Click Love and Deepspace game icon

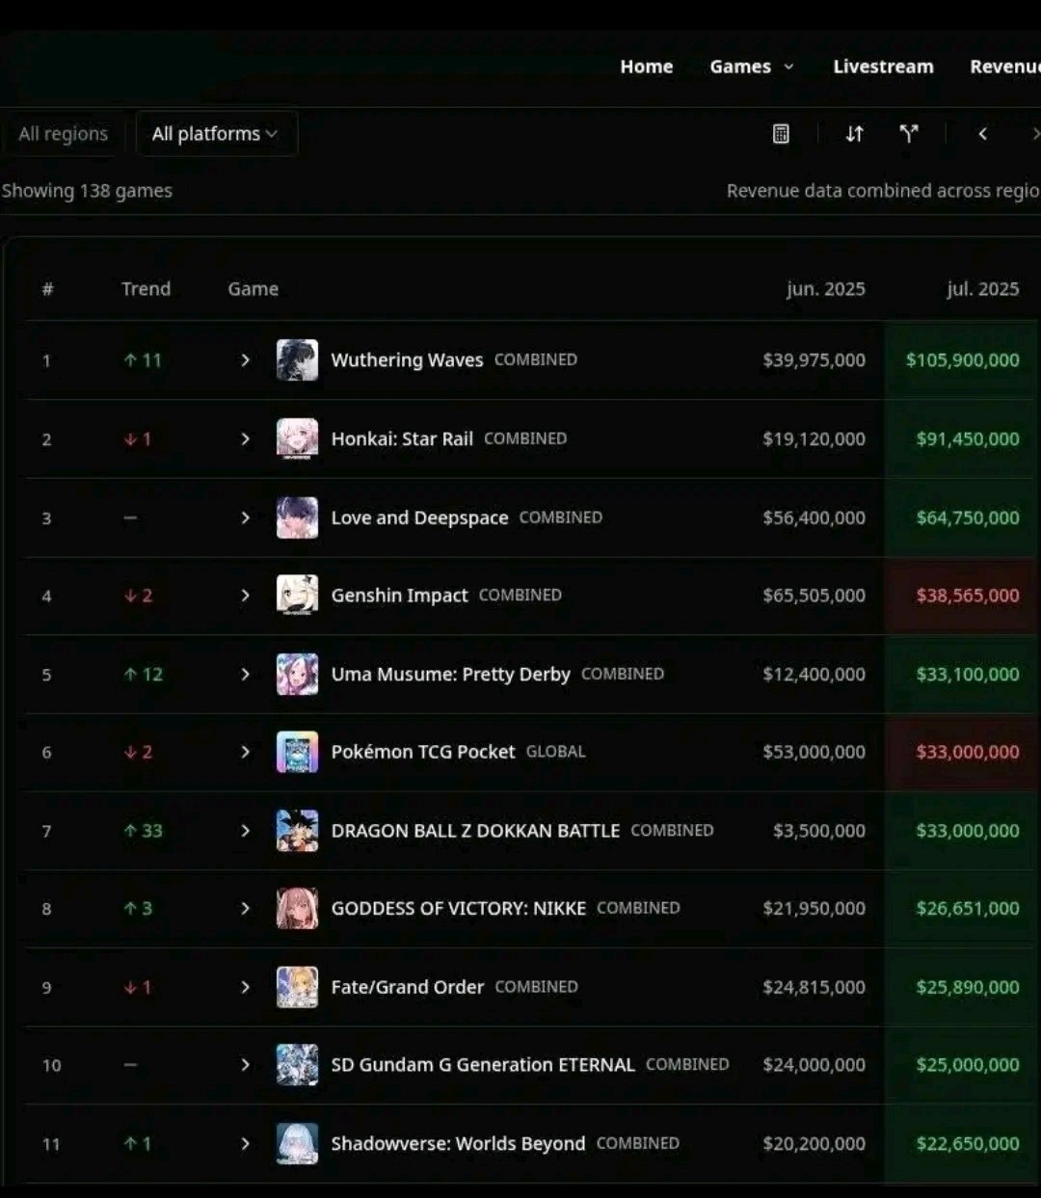click(297, 518)
